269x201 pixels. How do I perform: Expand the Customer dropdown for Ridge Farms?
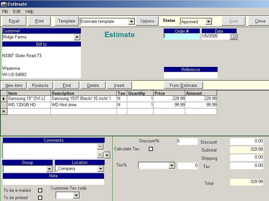tap(77, 37)
